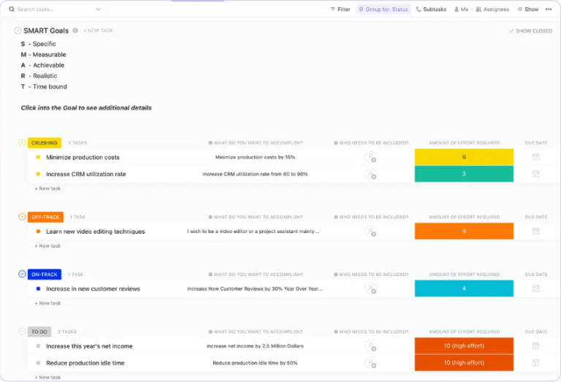The height and width of the screenshot is (382, 561).
Task: Set due date for Increase CRM utilization rate
Action: (x=535, y=174)
